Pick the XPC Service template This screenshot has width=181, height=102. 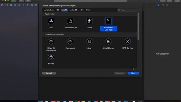point(128,44)
